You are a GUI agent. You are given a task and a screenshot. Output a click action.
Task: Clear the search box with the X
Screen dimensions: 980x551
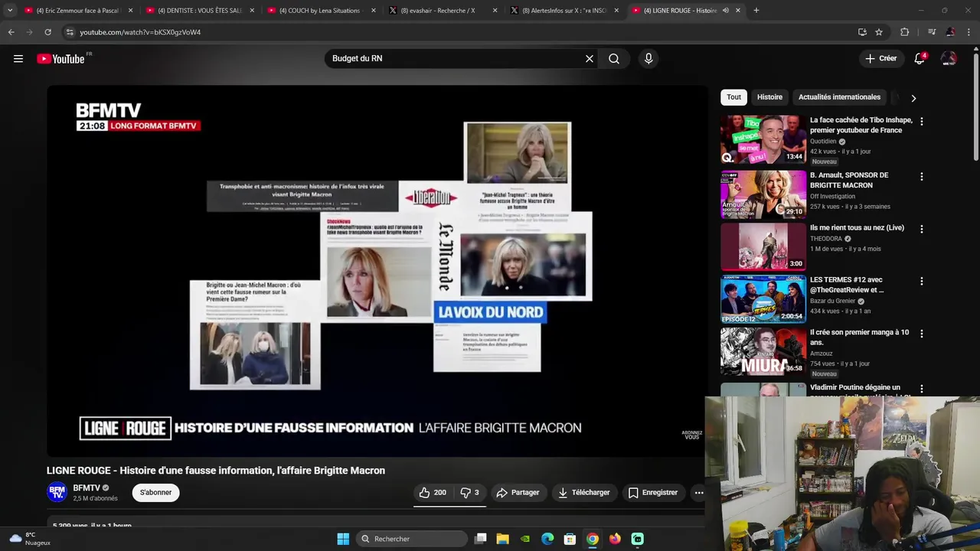(590, 59)
